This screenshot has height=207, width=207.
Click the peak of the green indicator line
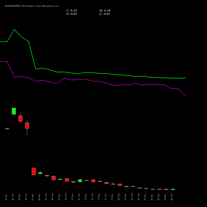(x=14, y=29)
